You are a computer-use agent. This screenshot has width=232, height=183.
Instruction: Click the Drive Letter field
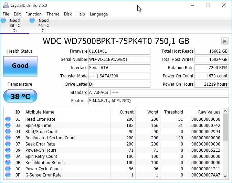coord(119,84)
